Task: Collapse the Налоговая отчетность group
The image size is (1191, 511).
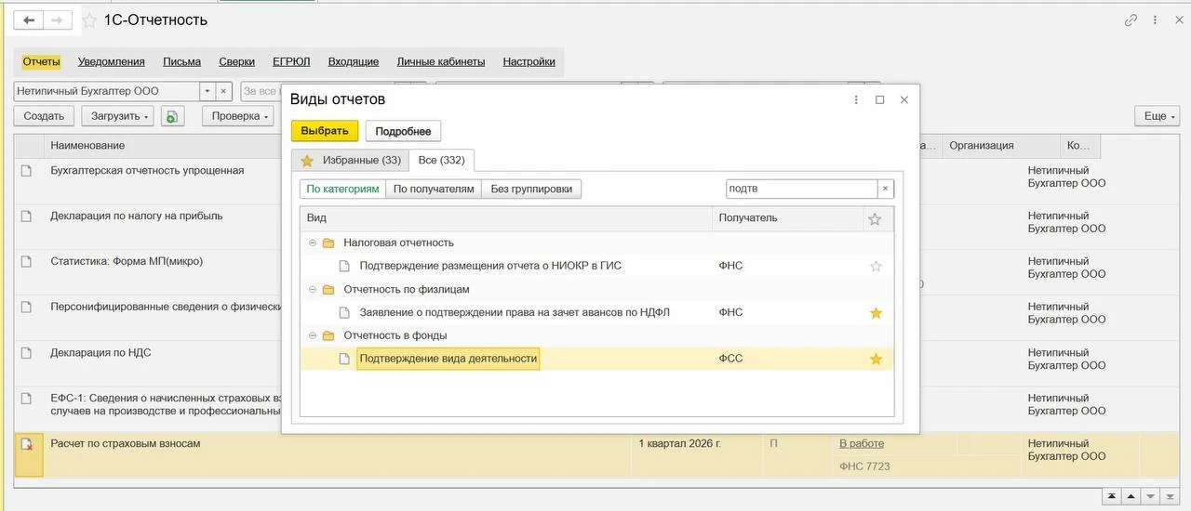Action: [x=312, y=243]
